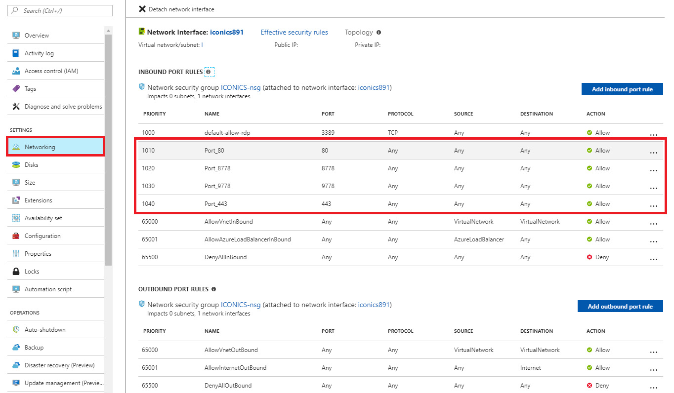Screen dimensions: 674x393
Task: Click in the Search (Ctrl+/) field
Action: 60,10
